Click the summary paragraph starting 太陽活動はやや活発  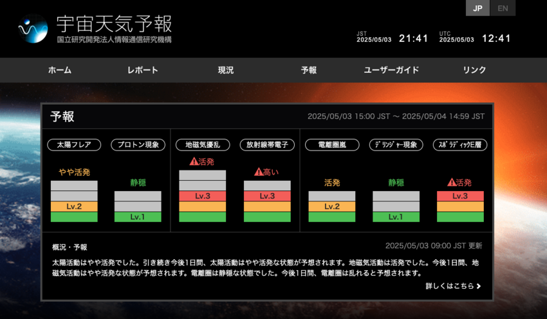pos(266,268)
